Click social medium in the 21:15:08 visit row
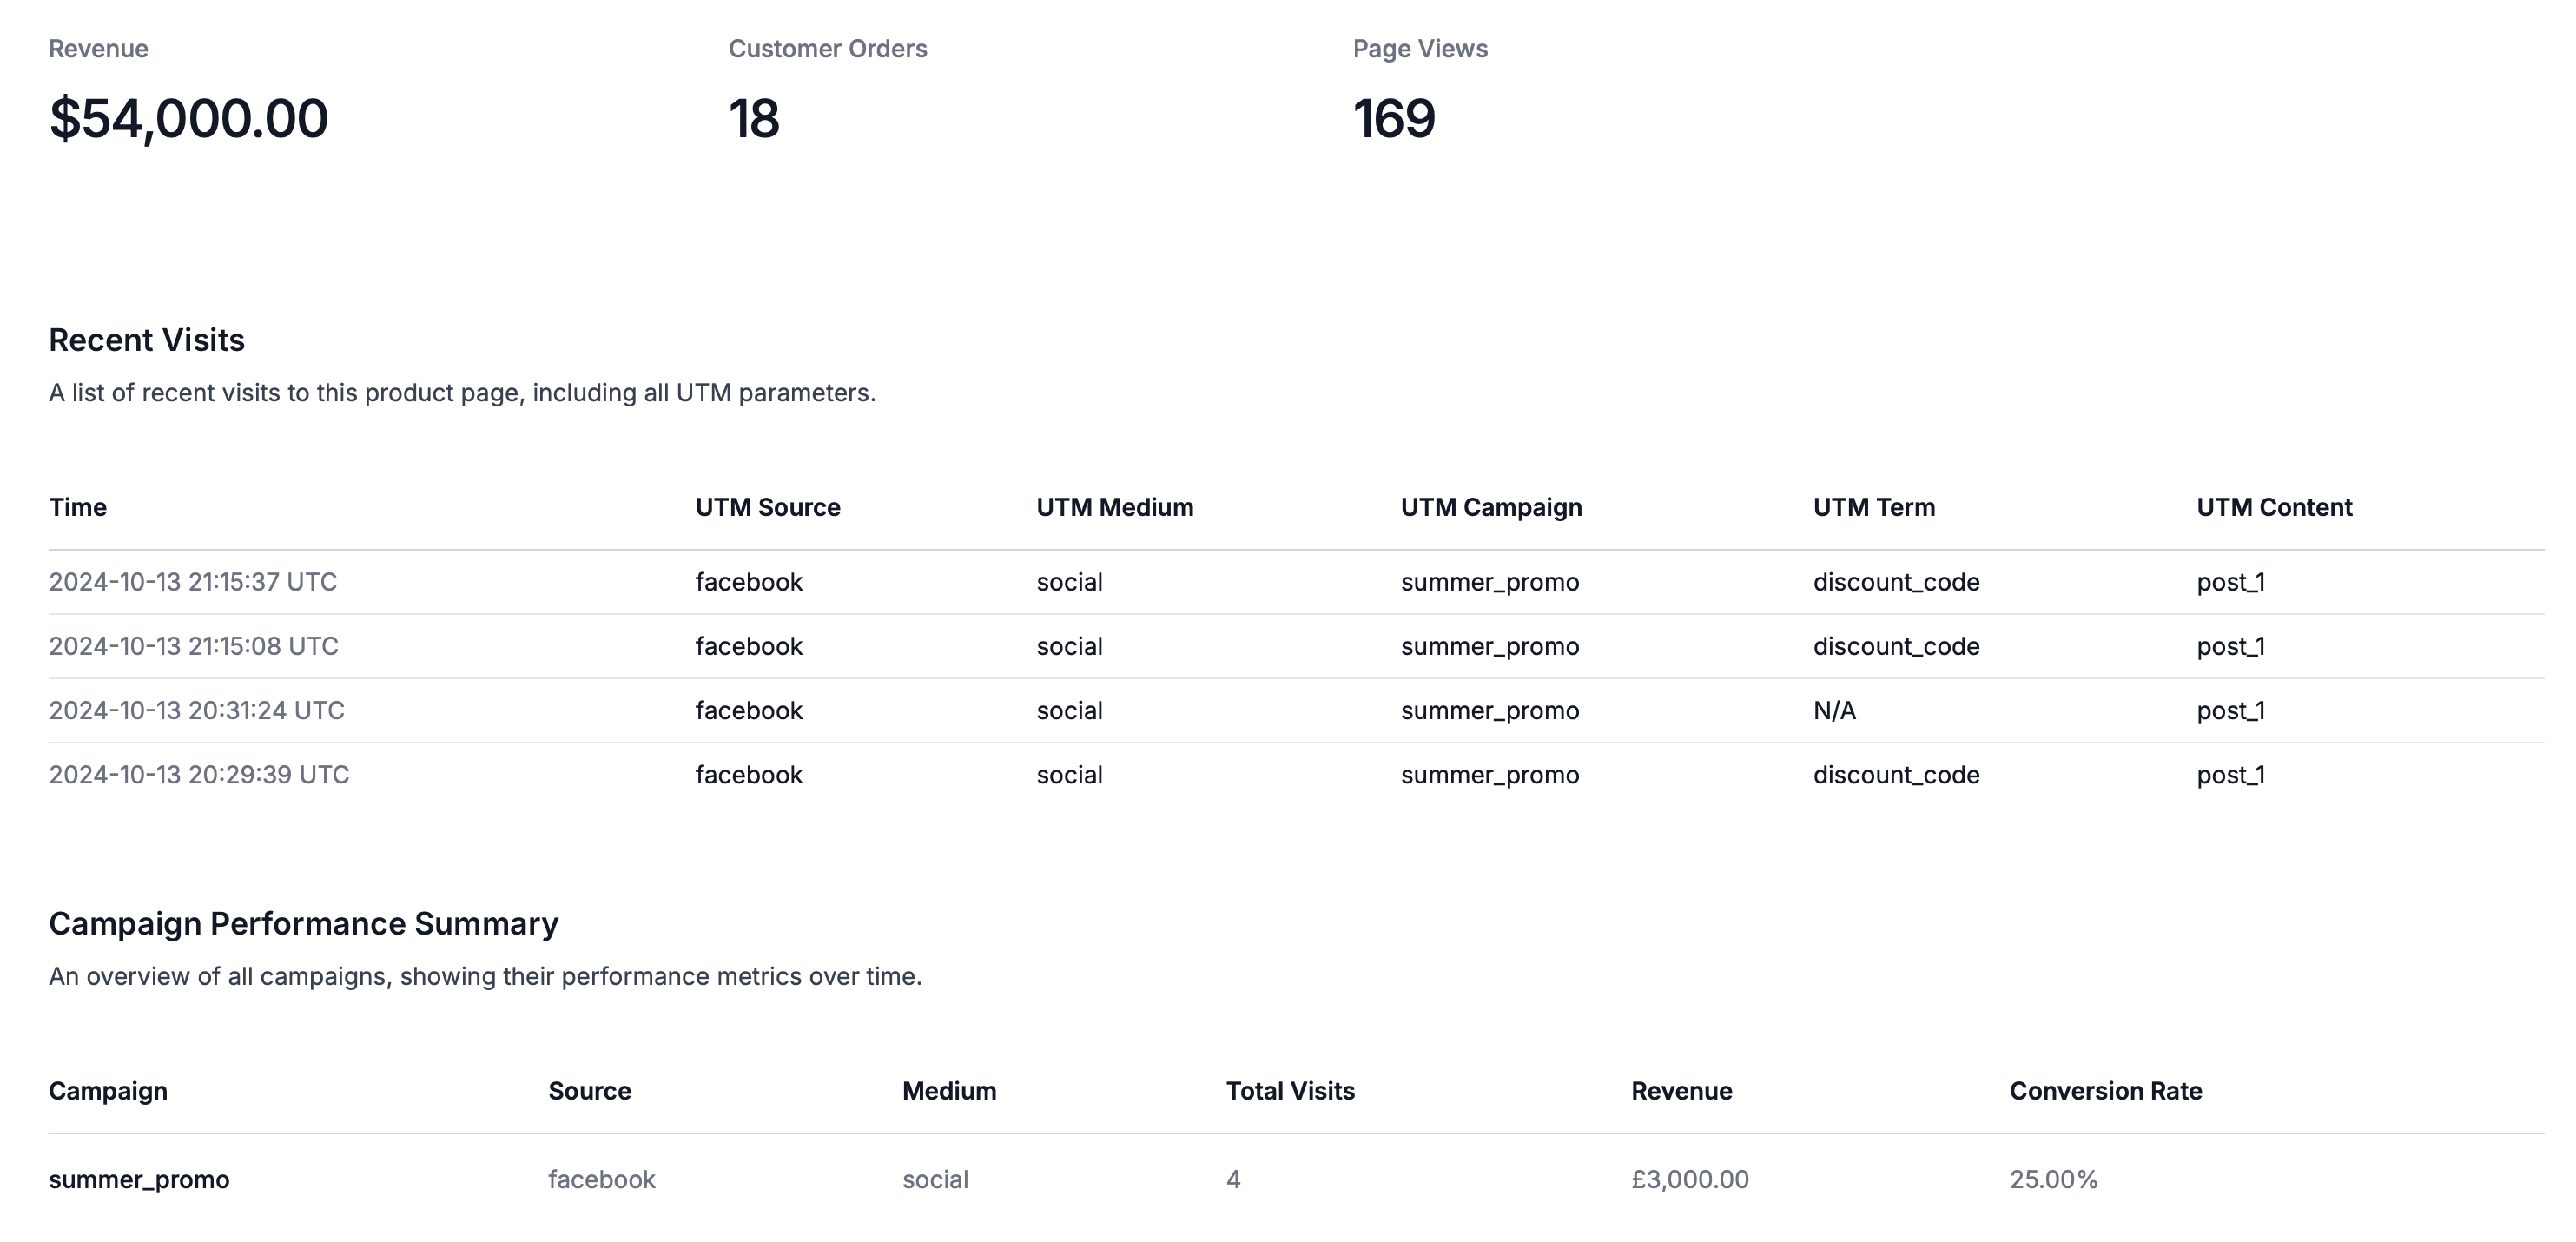This screenshot has height=1242, width=2576. [x=1069, y=646]
